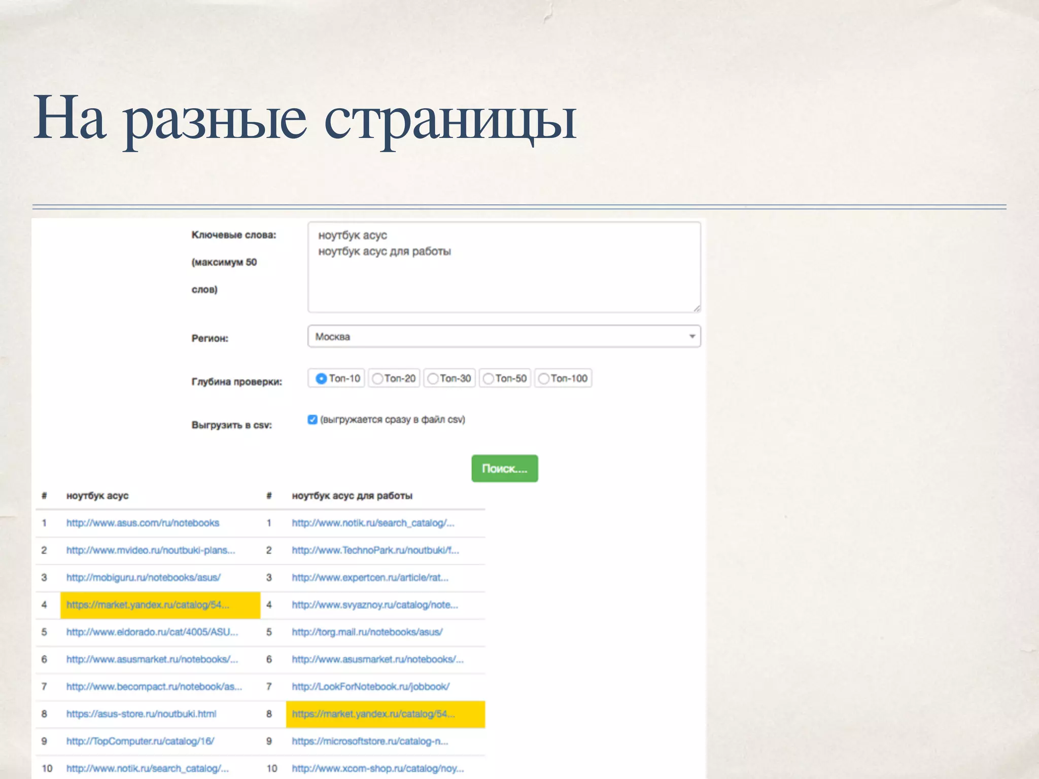Click the green Поиск button
Image resolution: width=1039 pixels, height=779 pixels.
504,468
